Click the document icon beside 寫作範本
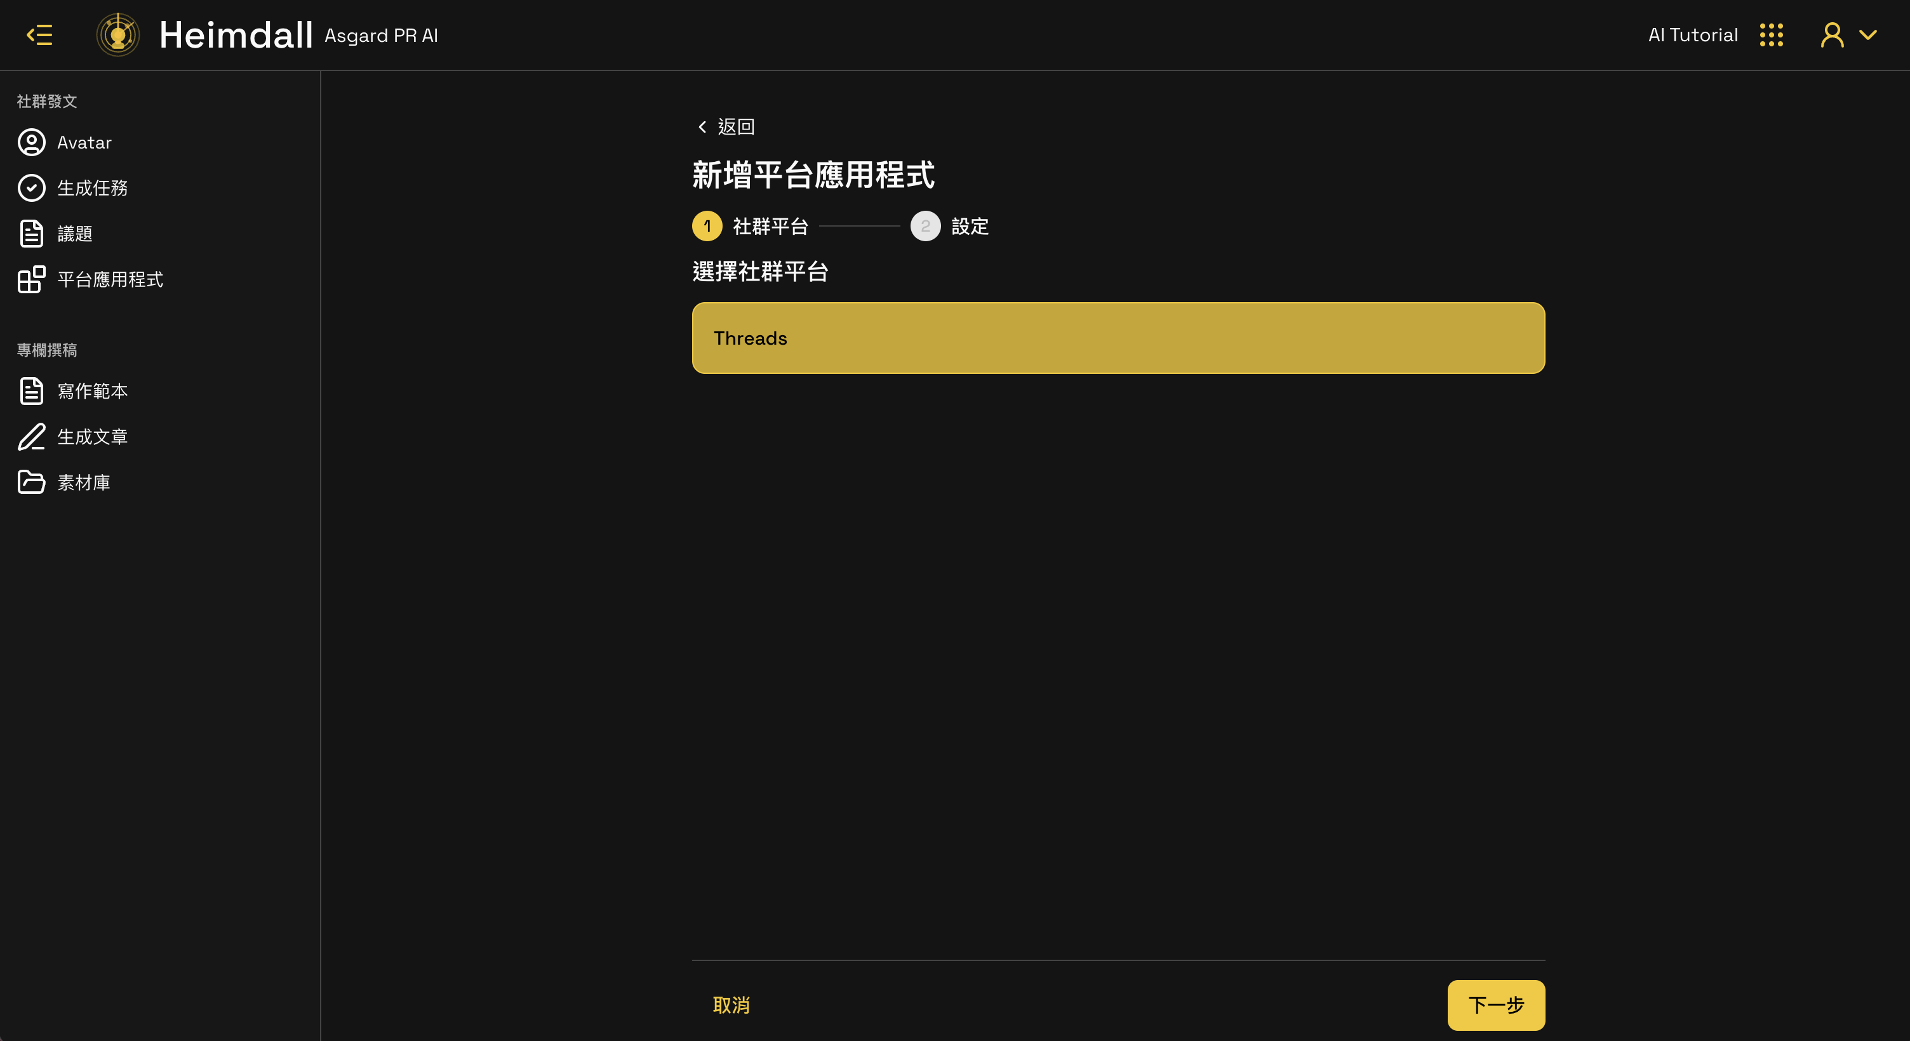 (x=31, y=391)
